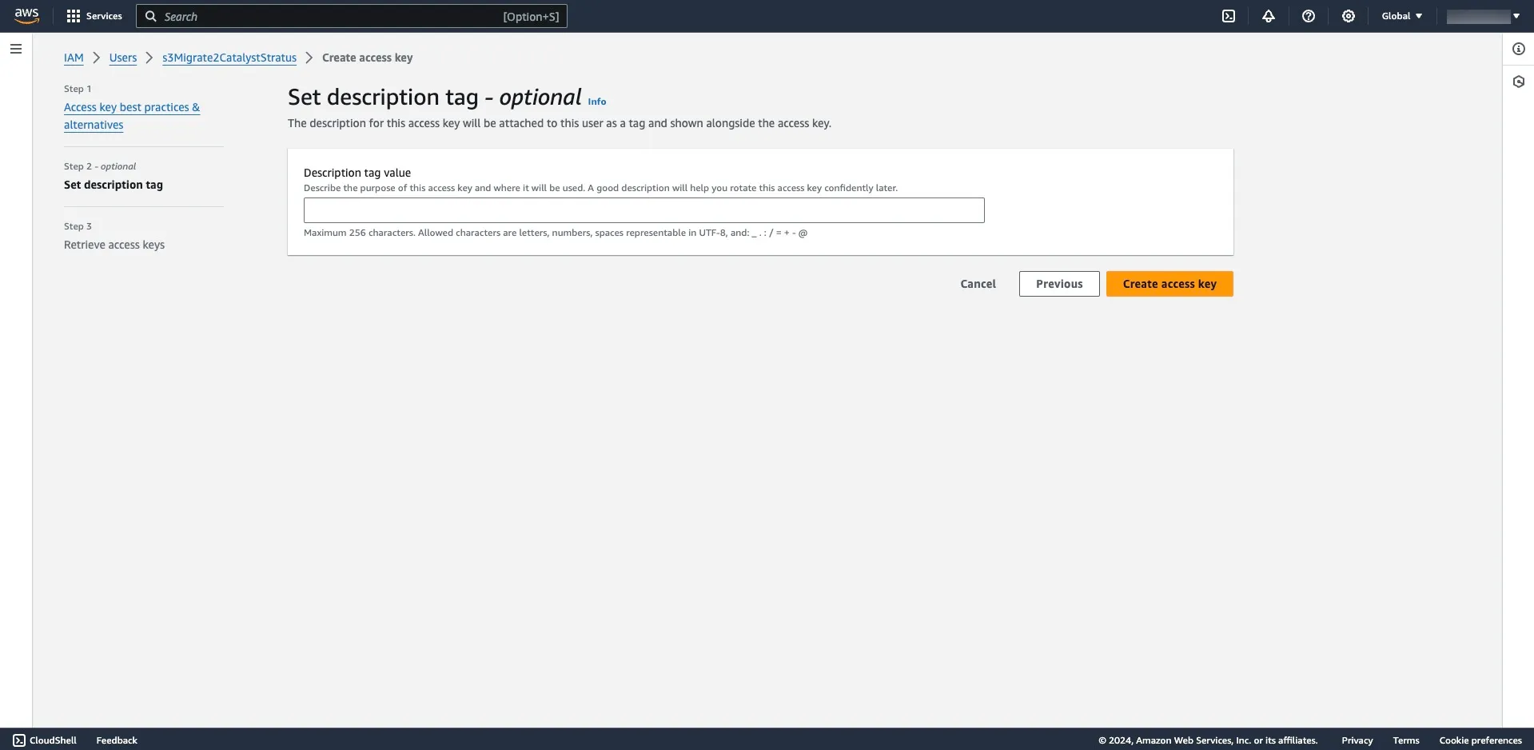Open the Users breadcrumb link
The image size is (1534, 750).
coord(123,58)
